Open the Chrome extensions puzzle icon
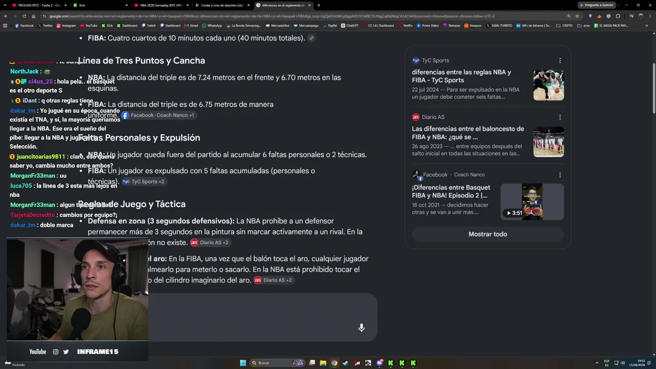The image size is (656, 369). (618, 16)
